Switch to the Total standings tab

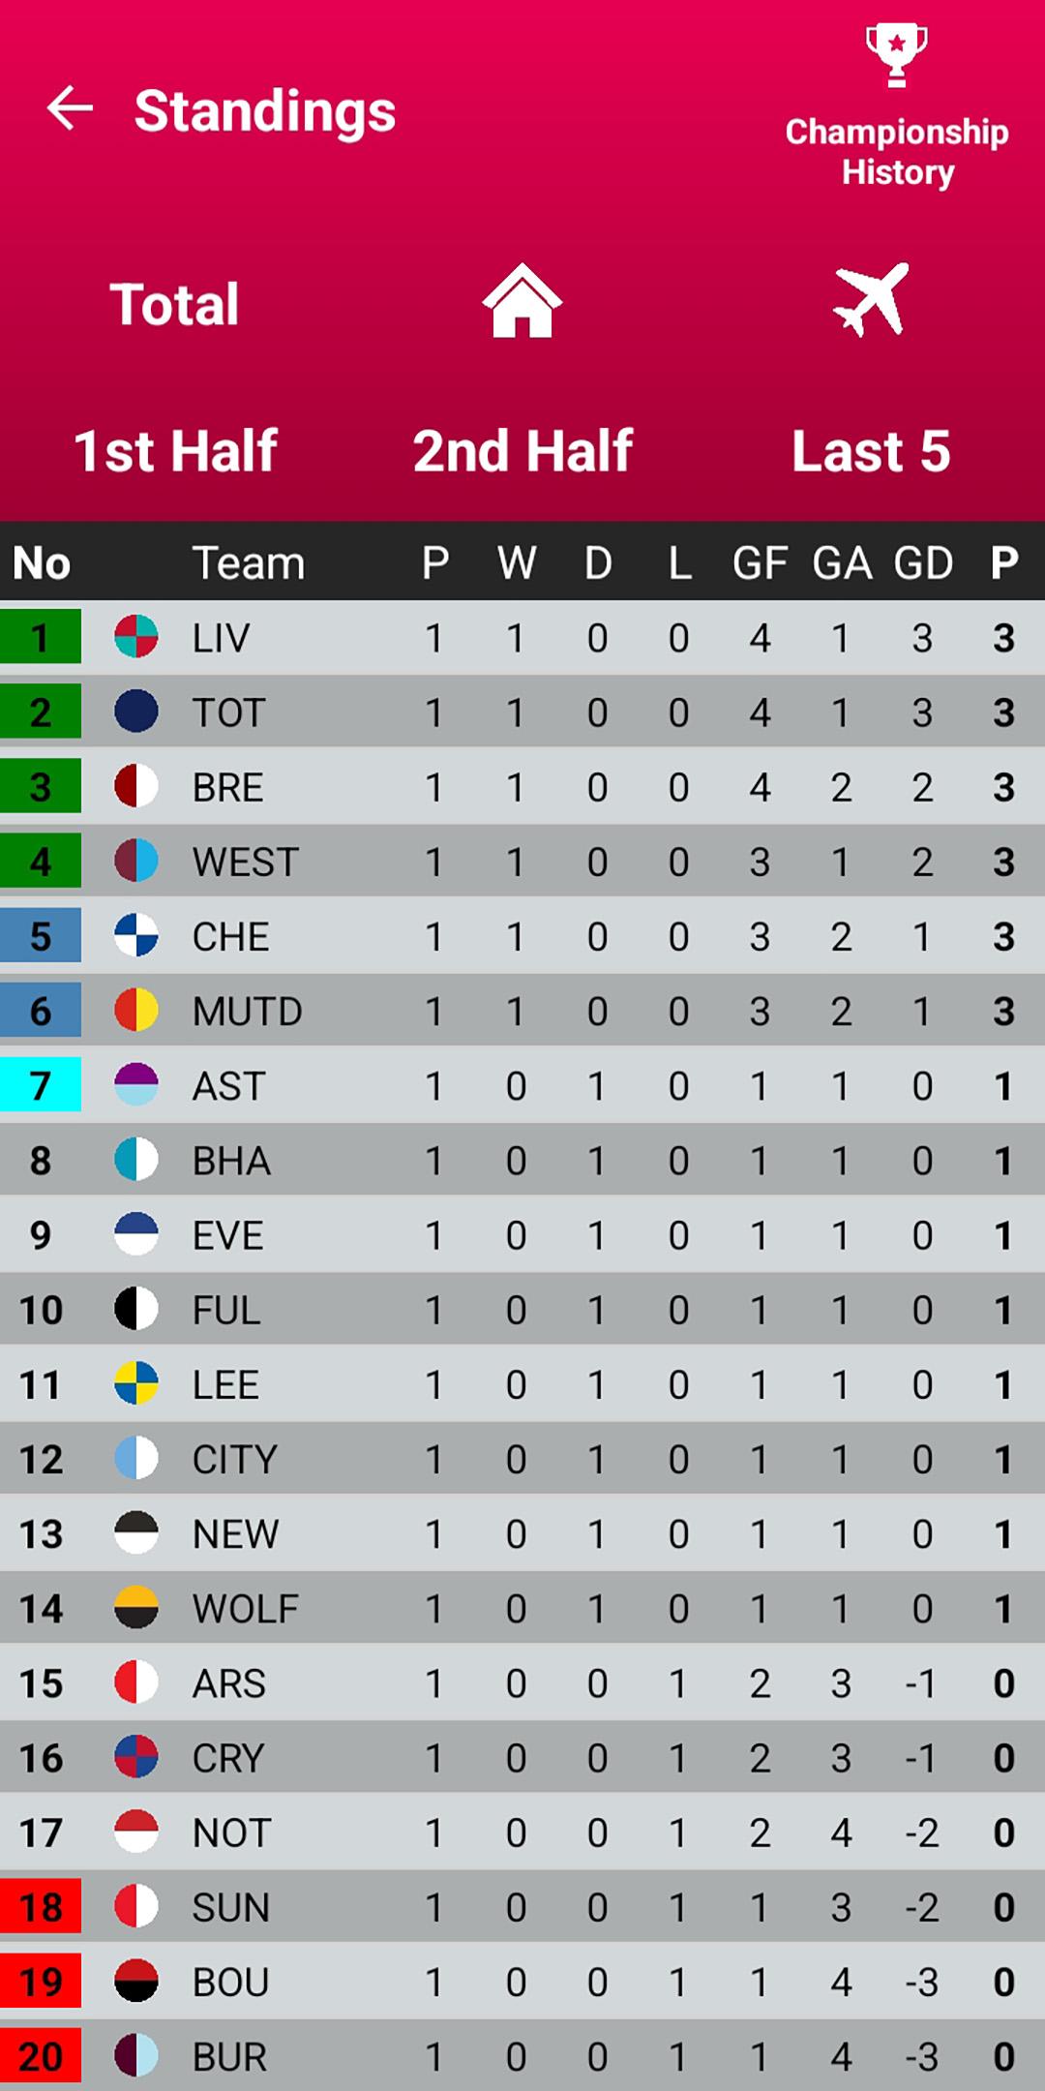coord(174,304)
